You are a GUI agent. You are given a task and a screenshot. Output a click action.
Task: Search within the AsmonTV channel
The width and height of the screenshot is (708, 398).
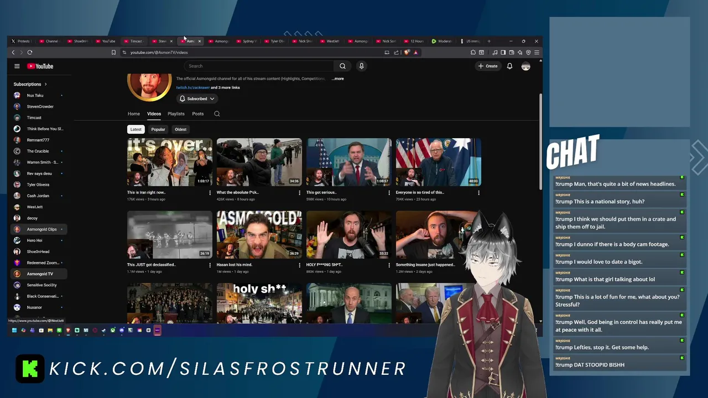click(217, 114)
